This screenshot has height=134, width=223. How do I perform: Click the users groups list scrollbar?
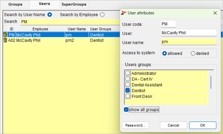(x=211, y=82)
